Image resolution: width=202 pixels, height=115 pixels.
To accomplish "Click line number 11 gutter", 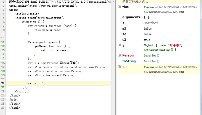I will click(x=3, y=42).
